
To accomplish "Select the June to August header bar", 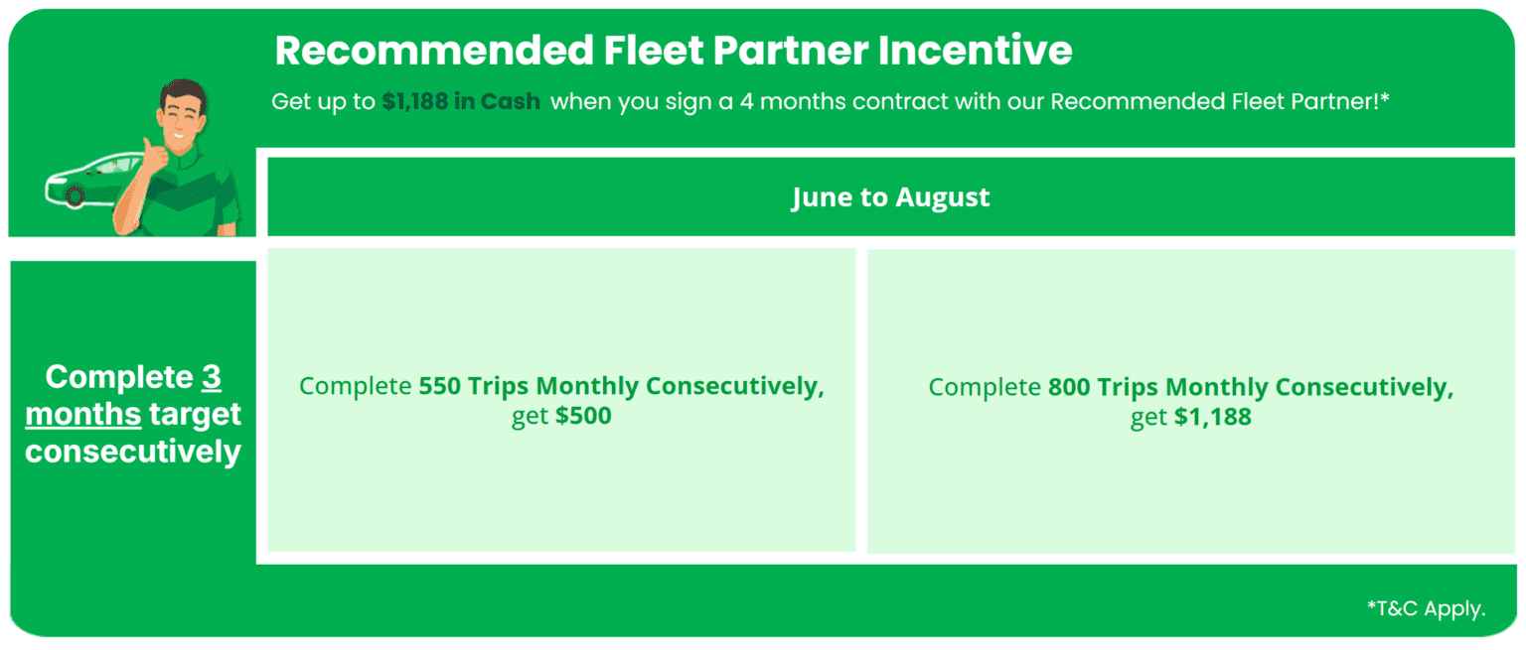I will (x=890, y=196).
